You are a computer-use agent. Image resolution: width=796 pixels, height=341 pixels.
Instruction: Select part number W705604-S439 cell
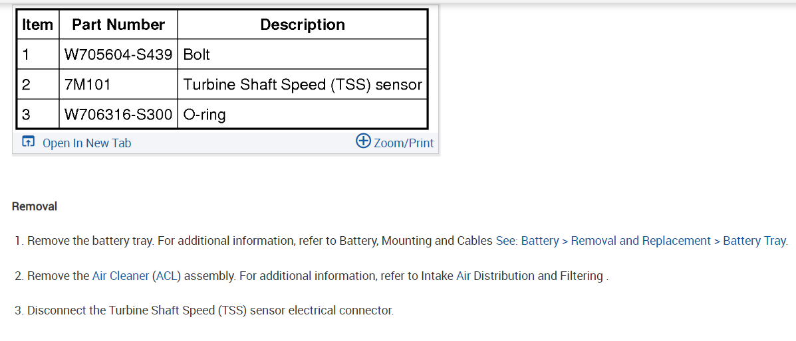pos(118,54)
